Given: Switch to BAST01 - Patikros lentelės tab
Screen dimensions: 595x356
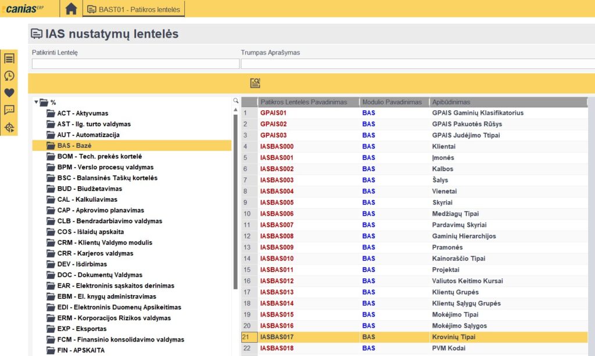Looking at the screenshot, I should (x=134, y=9).
